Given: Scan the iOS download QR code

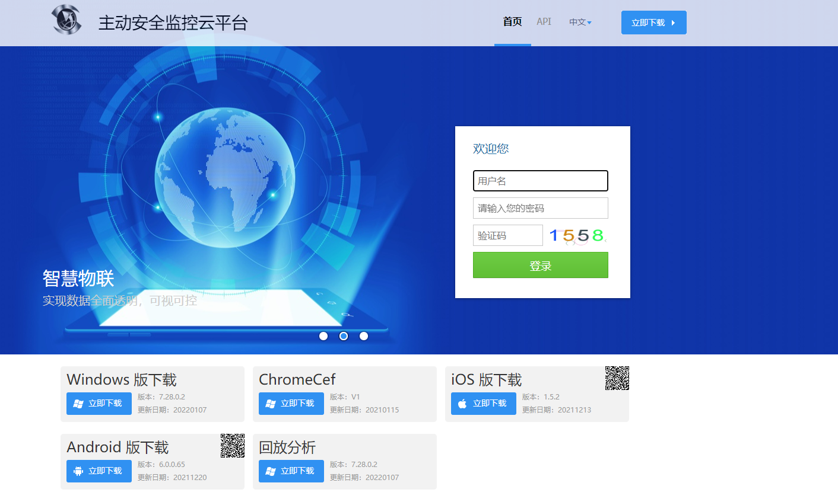Looking at the screenshot, I should click(617, 378).
